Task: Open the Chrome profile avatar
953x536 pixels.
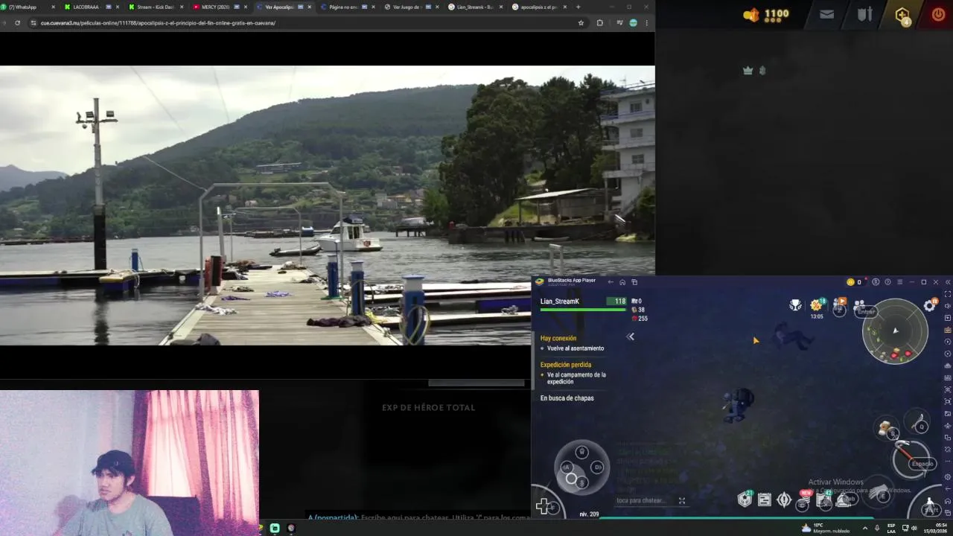Action: (x=633, y=23)
